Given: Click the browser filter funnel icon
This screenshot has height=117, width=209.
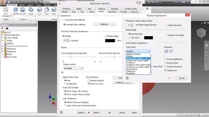Looking at the screenshot, I should coord(2,28).
